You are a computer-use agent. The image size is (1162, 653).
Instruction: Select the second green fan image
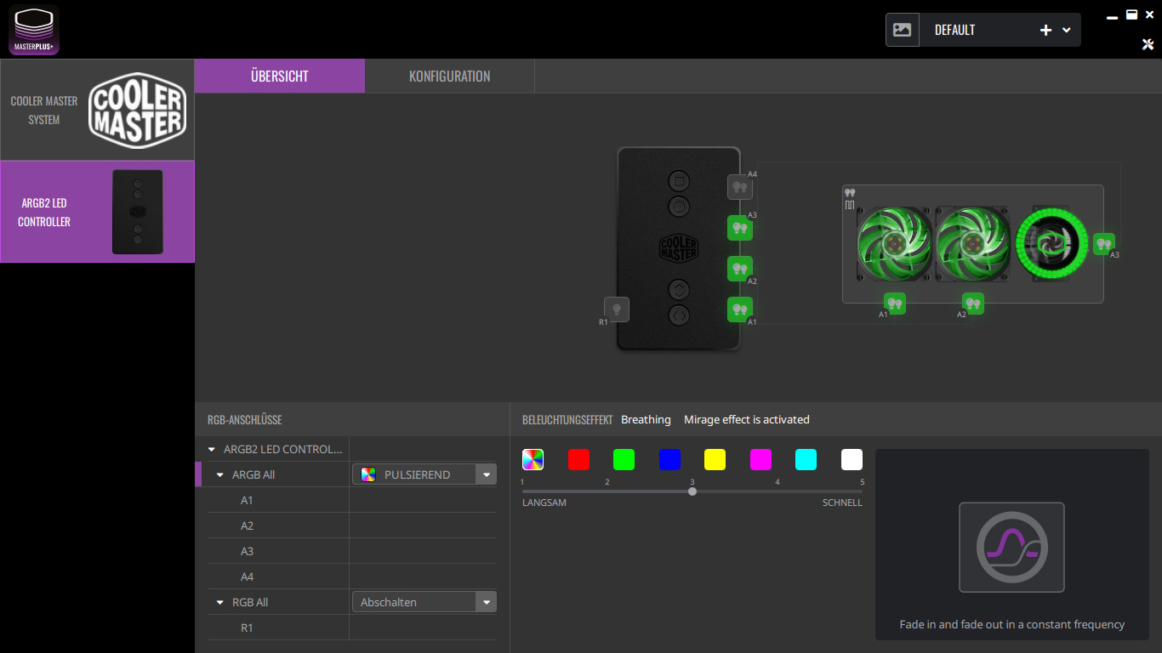click(973, 245)
